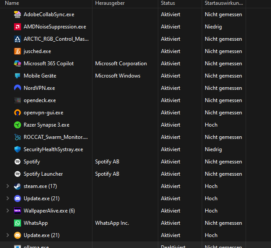Select the openvpn-gui.exe entry name
271x248 pixels.
click(x=43, y=113)
